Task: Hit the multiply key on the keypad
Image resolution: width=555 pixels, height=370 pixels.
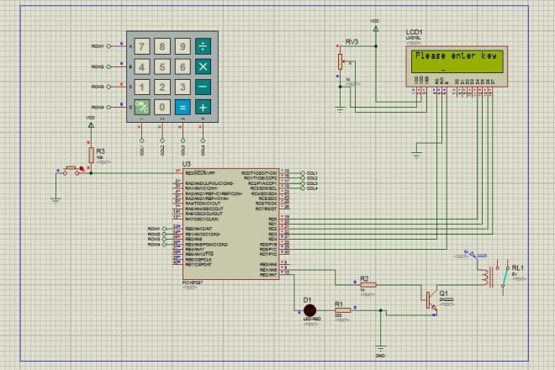Action: 203,66
